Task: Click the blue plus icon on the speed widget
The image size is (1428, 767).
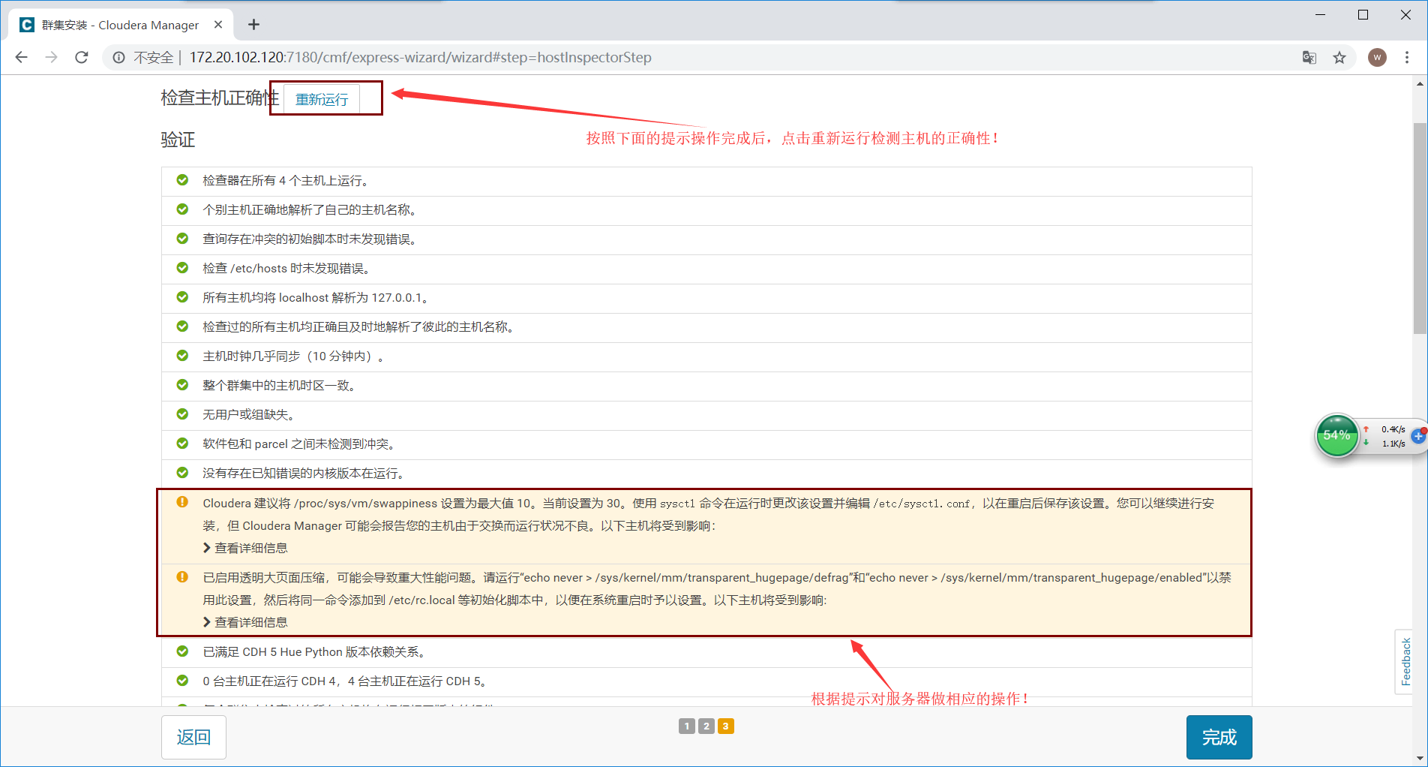Action: pos(1417,435)
